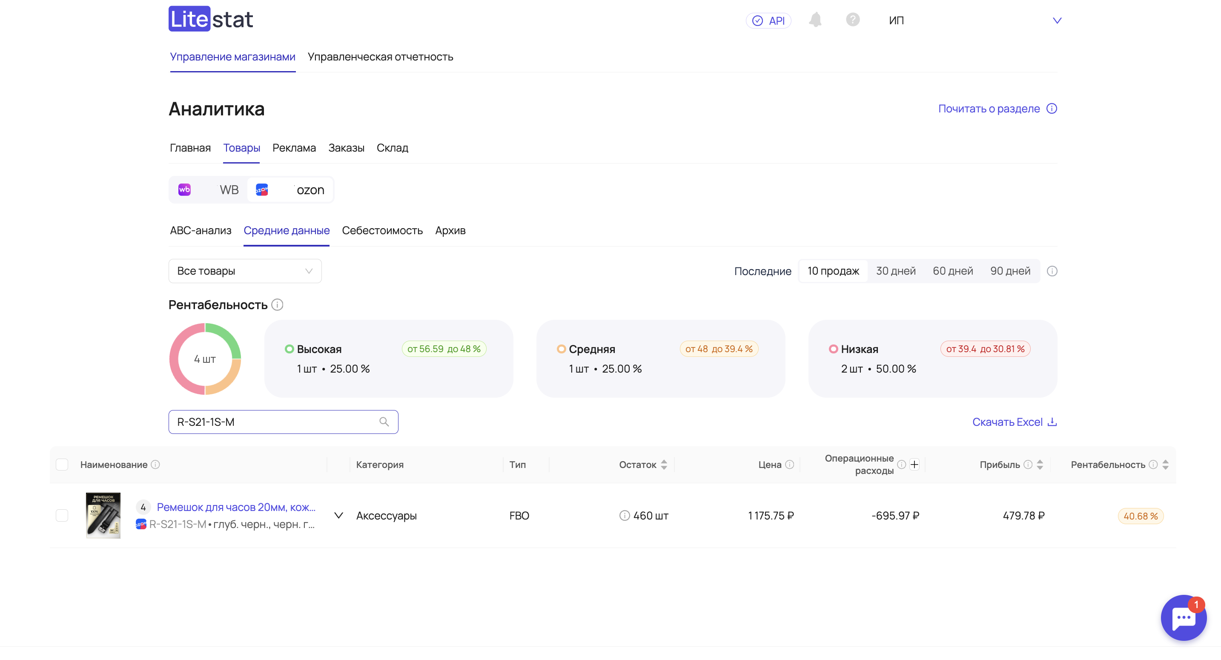The width and height of the screenshot is (1221, 660).
Task: Open the Себестоимость tab
Action: pos(382,230)
